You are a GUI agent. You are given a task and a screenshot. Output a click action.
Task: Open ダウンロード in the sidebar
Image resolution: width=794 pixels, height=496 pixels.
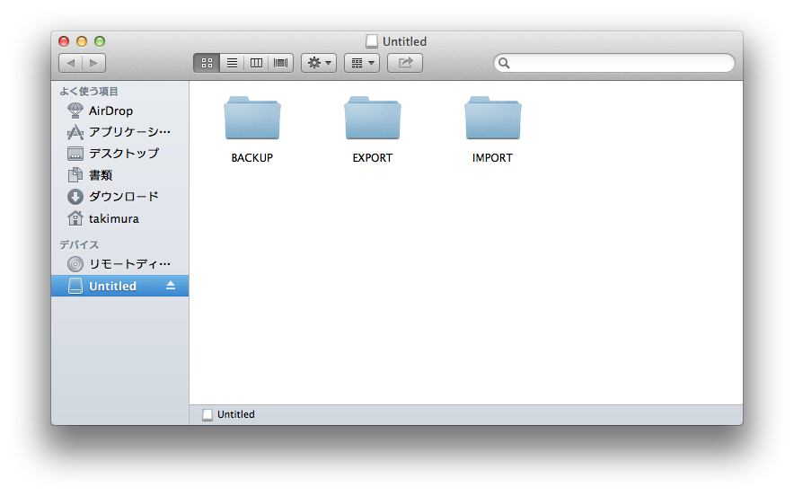tap(120, 197)
